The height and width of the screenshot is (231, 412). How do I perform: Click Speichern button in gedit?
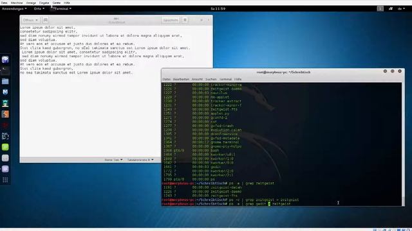point(171,20)
